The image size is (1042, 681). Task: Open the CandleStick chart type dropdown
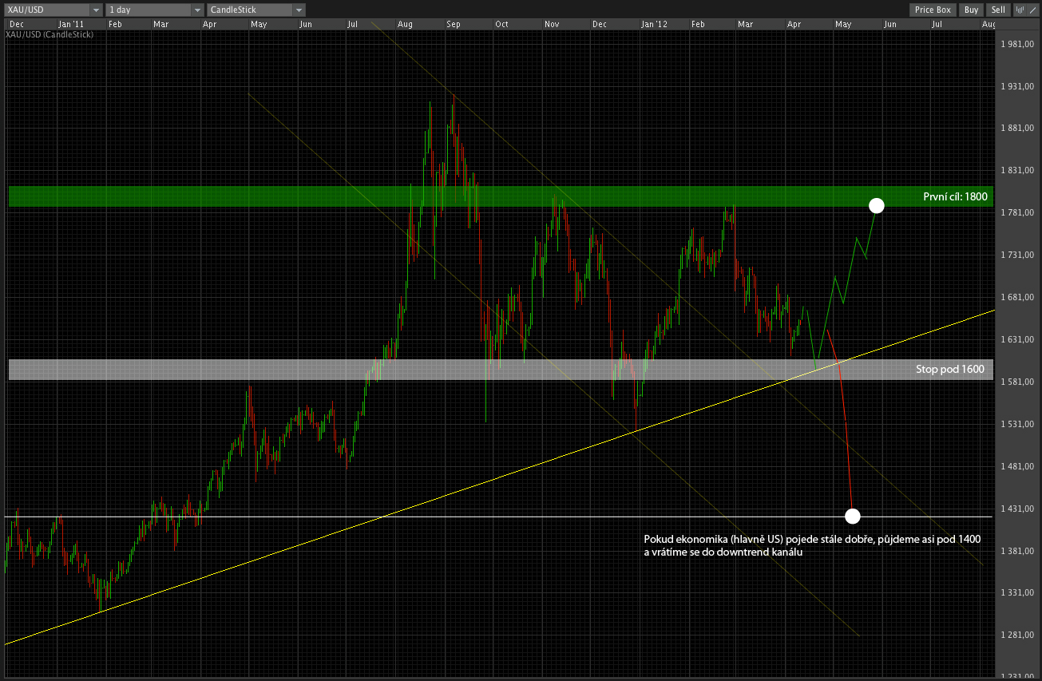256,10
